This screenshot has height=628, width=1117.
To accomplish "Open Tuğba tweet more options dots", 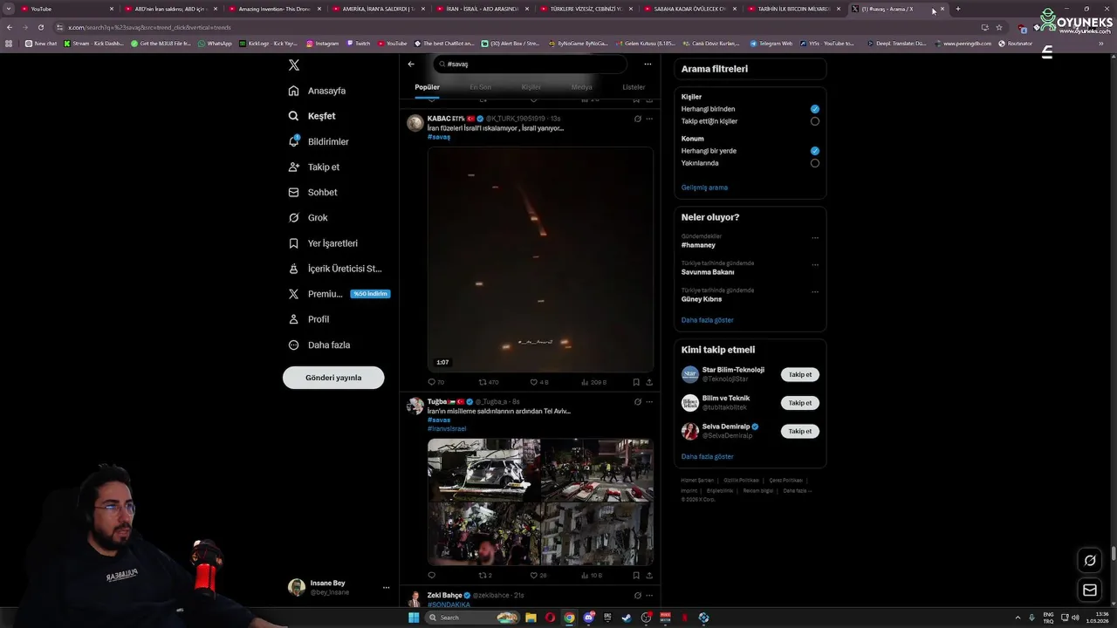I will pos(648,402).
